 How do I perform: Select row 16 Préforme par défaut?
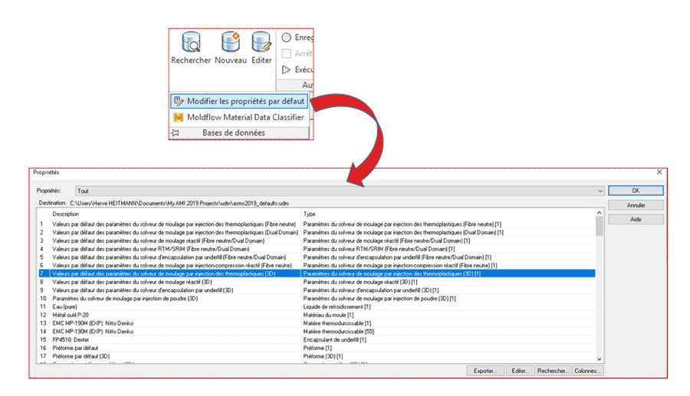[317, 348]
